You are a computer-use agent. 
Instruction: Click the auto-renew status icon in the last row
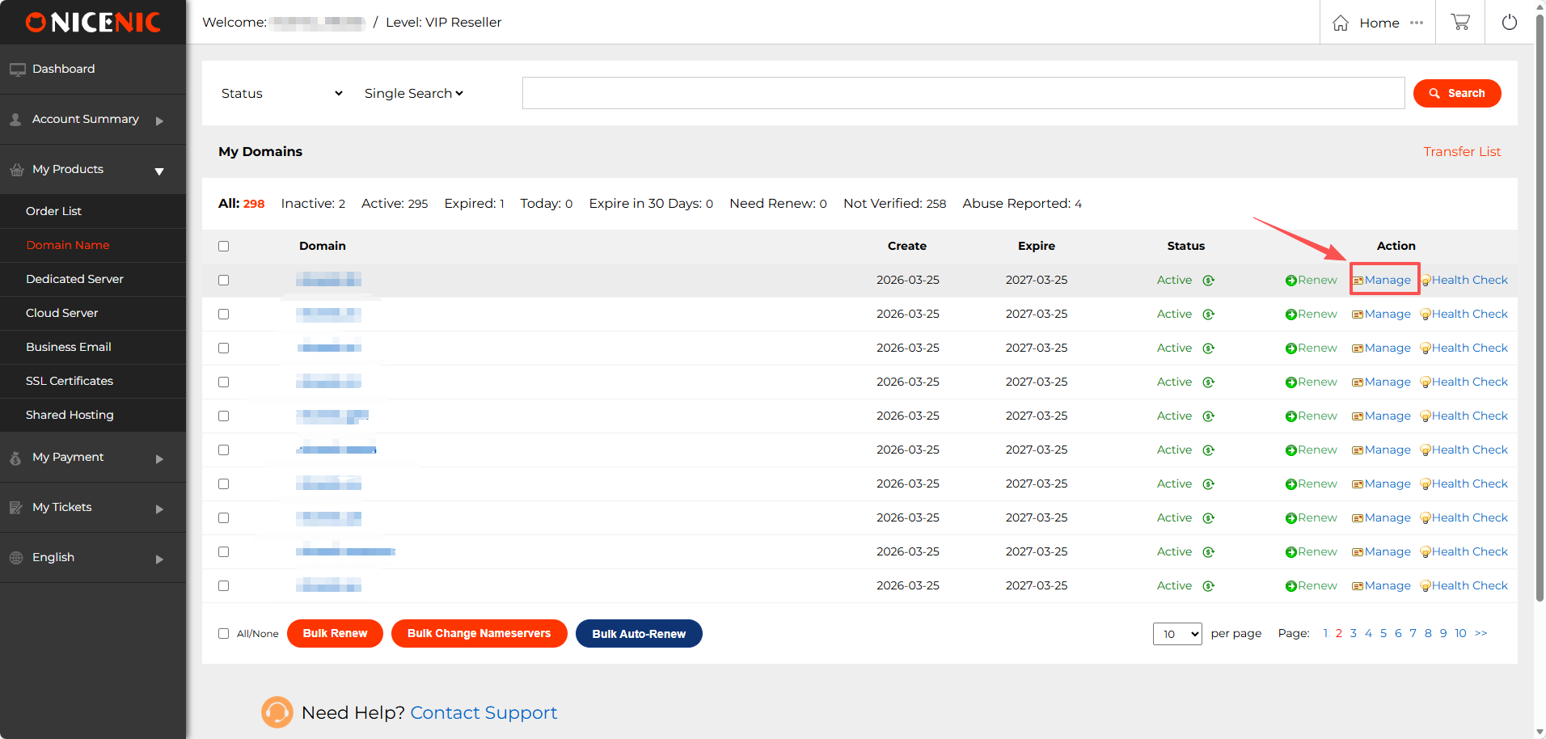coord(1209,586)
